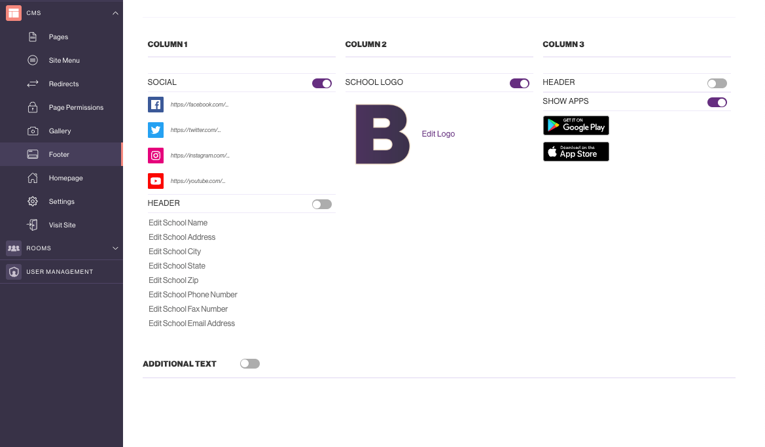765x447 pixels.
Task: Open Page Permissions in the sidebar
Action: 76,108
